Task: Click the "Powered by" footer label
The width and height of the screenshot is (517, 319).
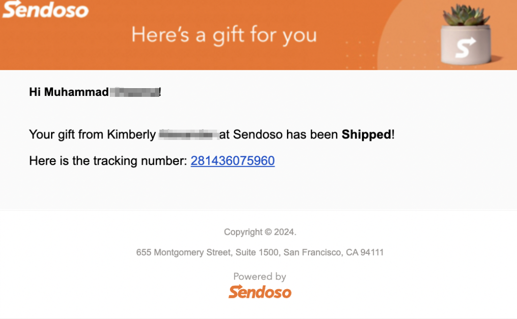Action: coord(260,276)
